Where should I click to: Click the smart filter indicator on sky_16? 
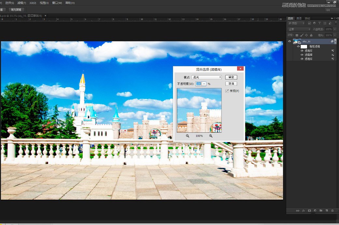pyautogui.click(x=332, y=41)
